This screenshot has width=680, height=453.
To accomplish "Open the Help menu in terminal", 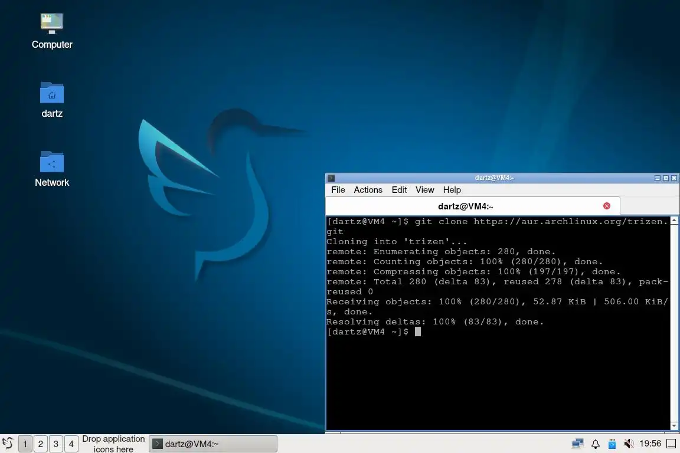I will click(x=452, y=190).
